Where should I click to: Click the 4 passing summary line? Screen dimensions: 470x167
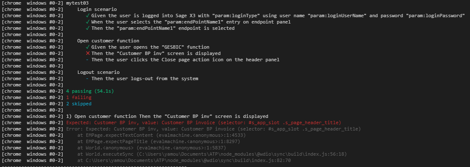90,91
